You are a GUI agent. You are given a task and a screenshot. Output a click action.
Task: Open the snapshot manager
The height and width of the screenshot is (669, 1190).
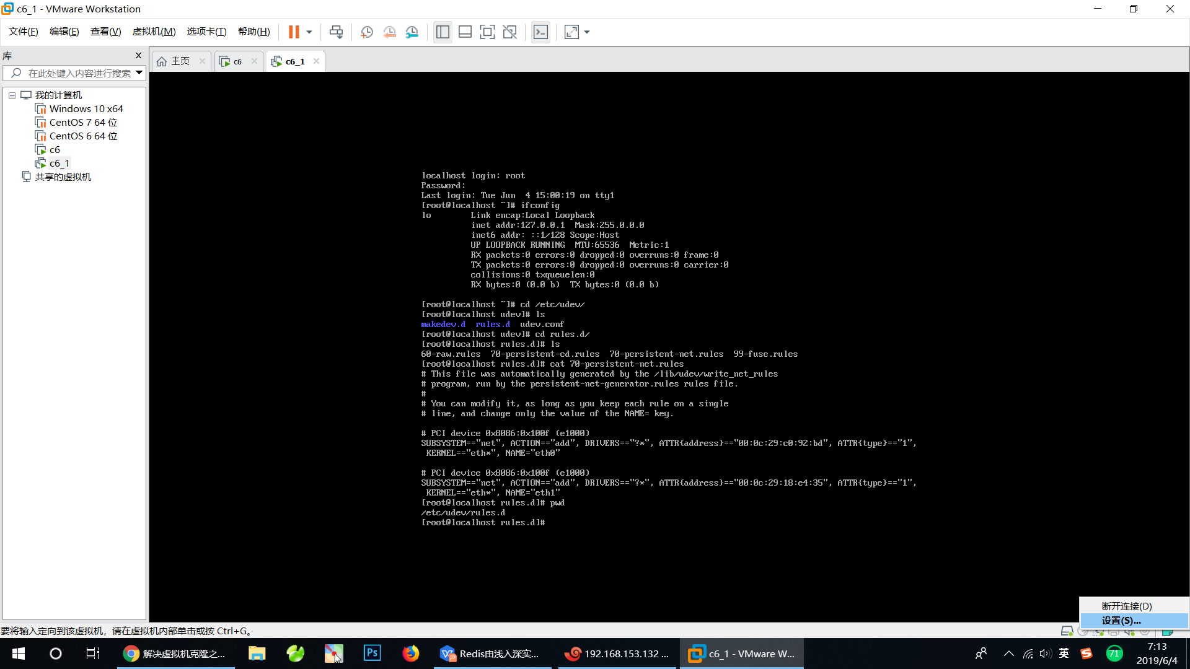tap(412, 32)
